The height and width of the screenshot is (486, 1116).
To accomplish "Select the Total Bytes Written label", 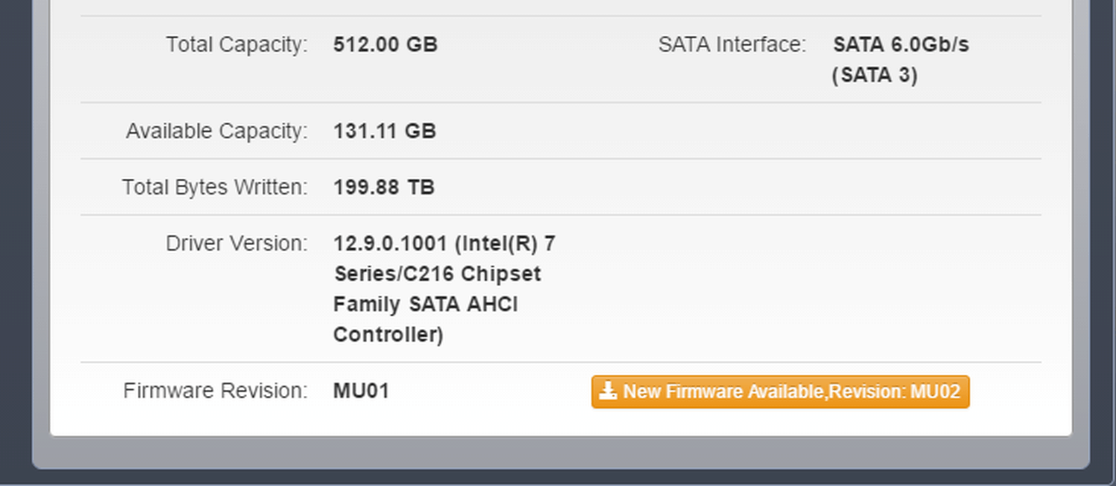I will click(215, 187).
